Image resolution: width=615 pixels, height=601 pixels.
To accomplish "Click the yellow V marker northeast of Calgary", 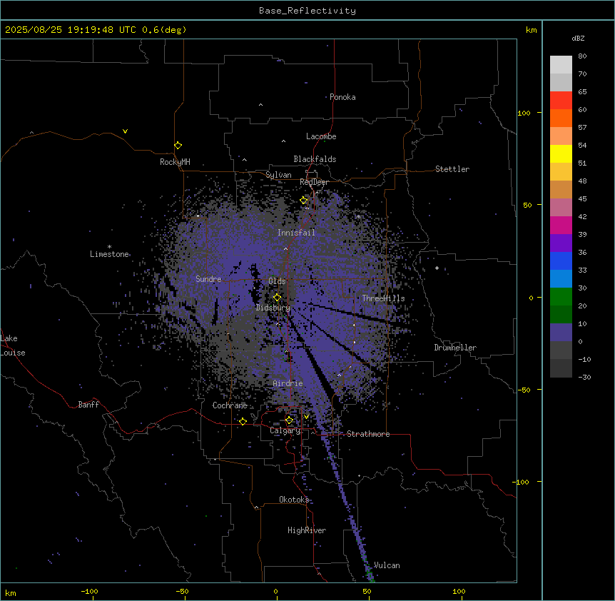I will 306,417.
